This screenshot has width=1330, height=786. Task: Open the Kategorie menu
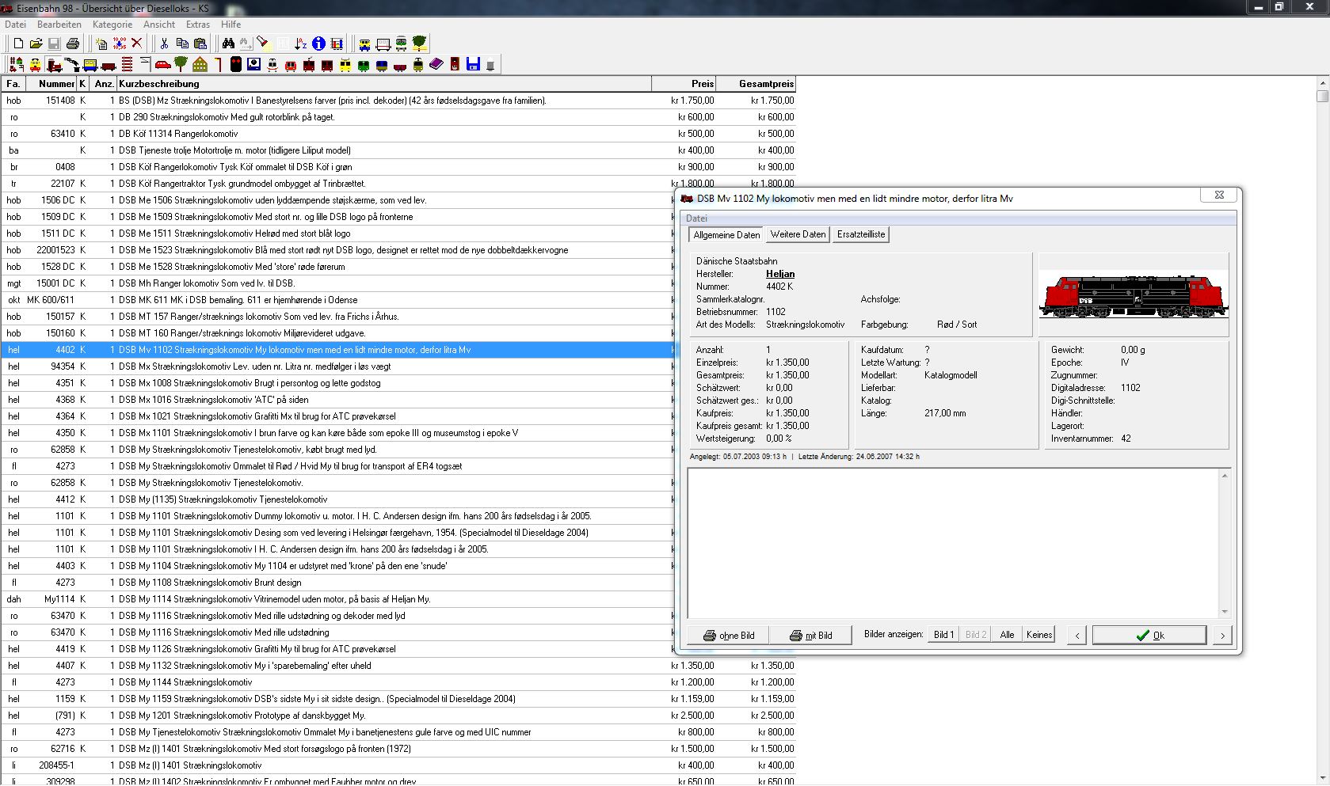click(112, 25)
